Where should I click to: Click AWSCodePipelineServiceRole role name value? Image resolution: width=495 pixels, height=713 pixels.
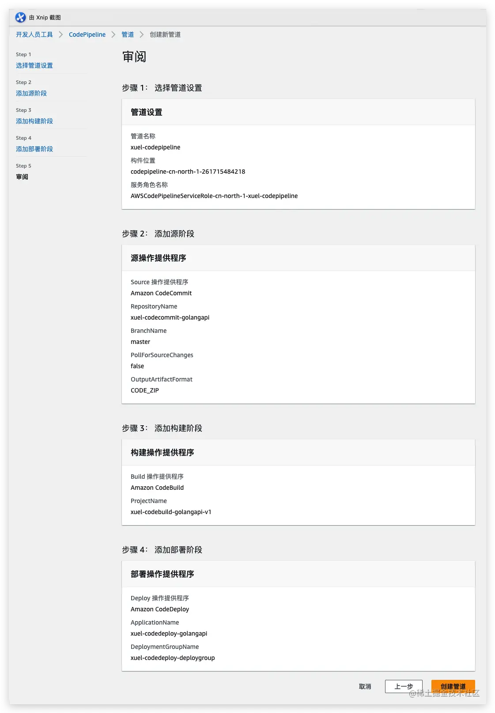214,196
